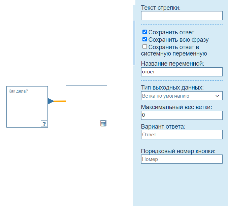Viewport: 228px width, 206px height.
Task: Focus the 'Название переменной' field containing 'ответ'
Action: point(182,72)
